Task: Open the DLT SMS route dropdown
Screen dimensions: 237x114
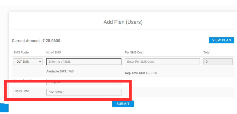Action: pos(28,62)
